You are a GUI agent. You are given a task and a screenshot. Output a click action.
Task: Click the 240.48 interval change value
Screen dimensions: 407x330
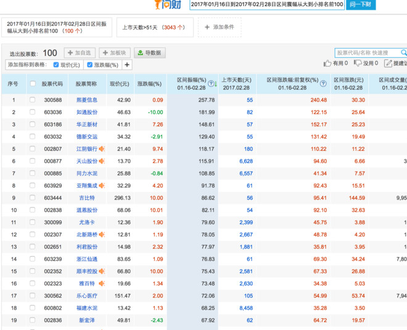[318, 100]
